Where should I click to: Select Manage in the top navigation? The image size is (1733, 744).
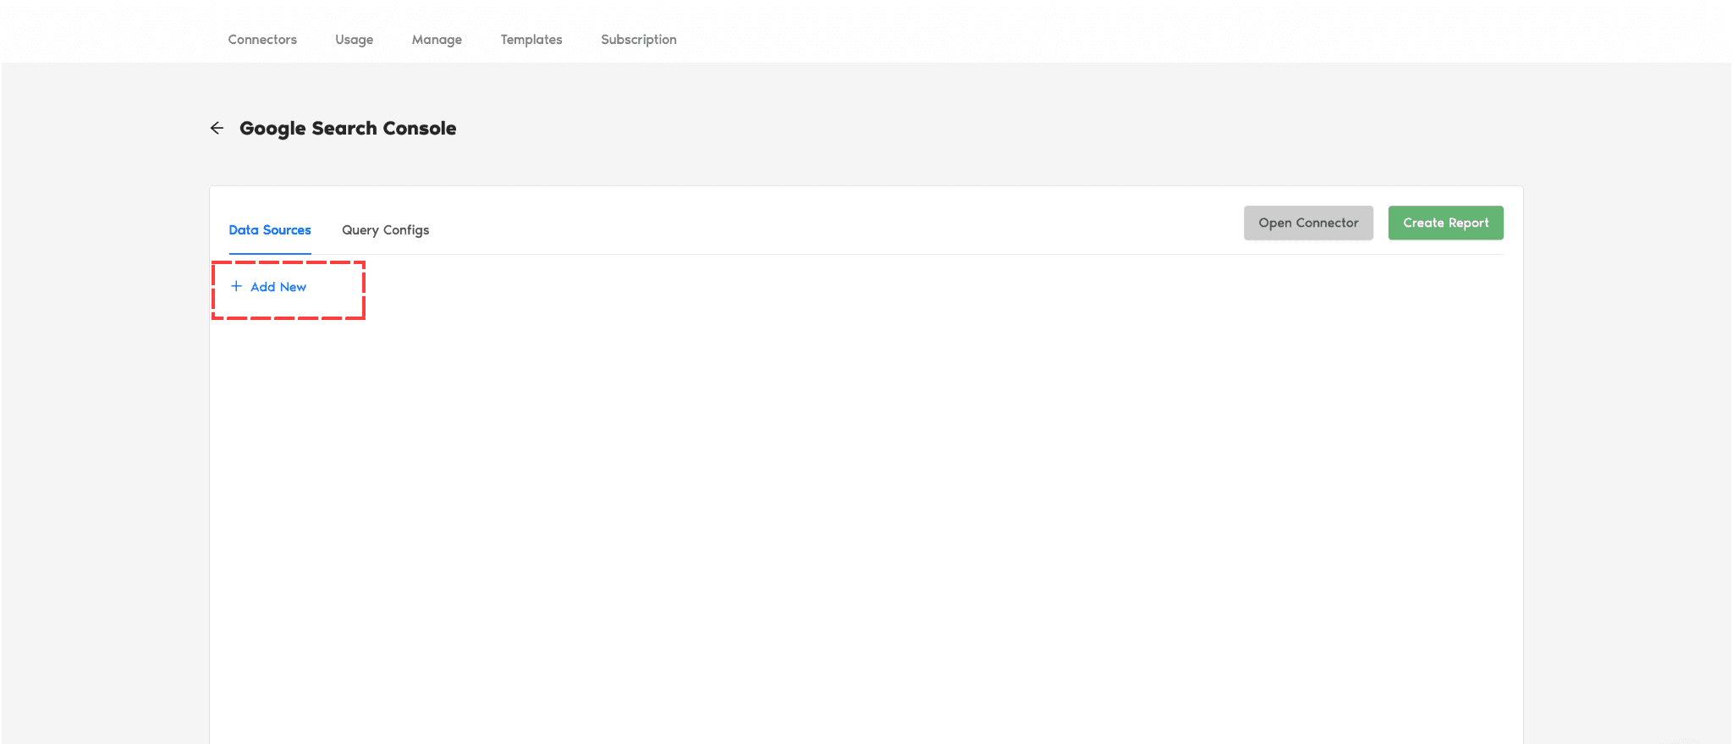[437, 40]
